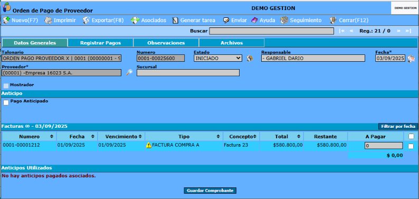Go to the next record arrow
The height and width of the screenshot is (199, 419).
399,31
